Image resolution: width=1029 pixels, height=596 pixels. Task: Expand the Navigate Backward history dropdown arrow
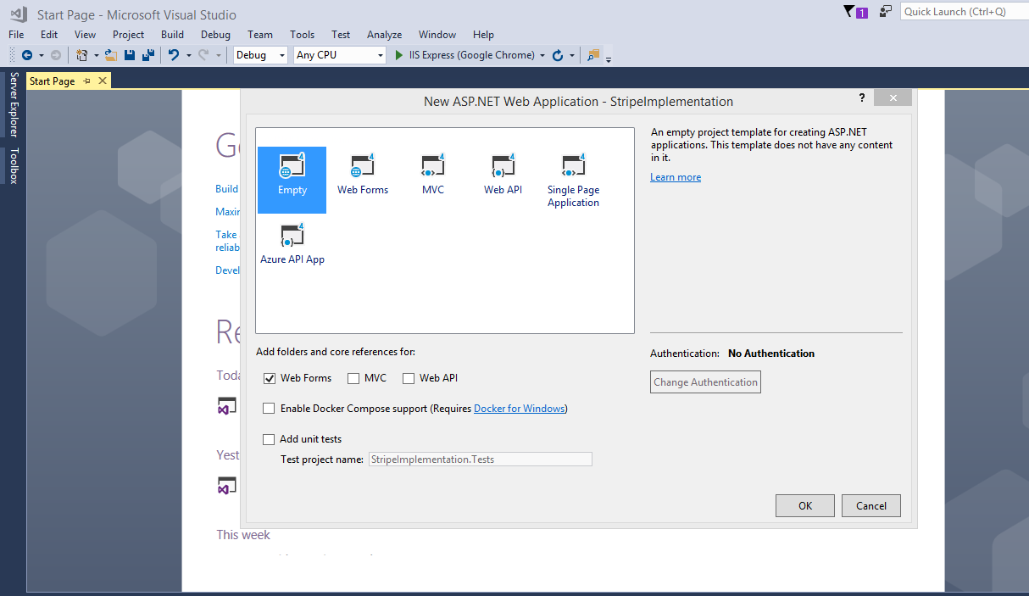41,56
